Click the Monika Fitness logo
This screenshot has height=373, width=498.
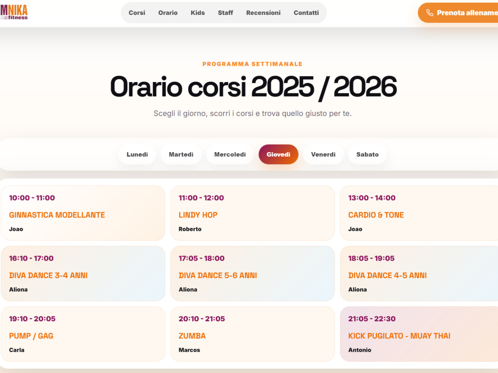pos(13,12)
